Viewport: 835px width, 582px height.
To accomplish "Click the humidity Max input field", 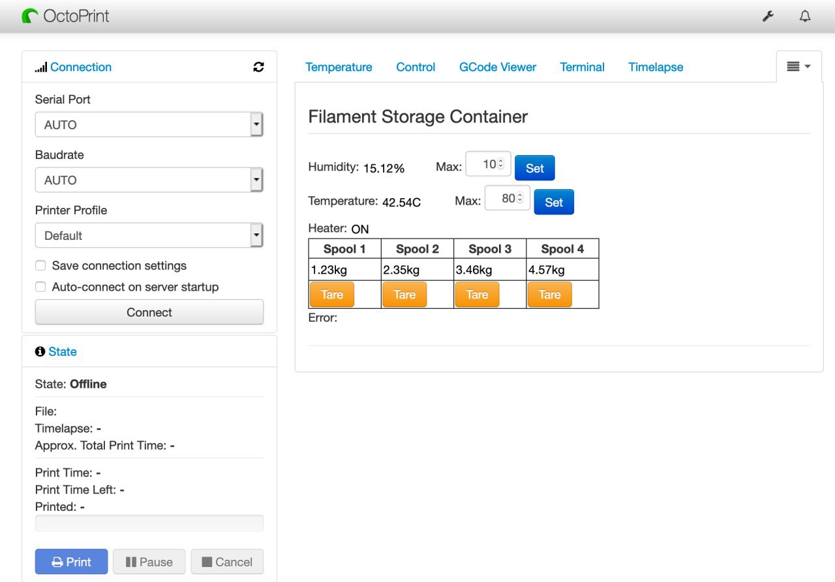I will tap(488, 164).
